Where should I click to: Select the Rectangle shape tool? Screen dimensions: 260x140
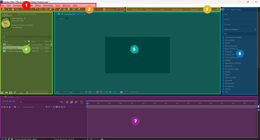[x=46, y=9]
